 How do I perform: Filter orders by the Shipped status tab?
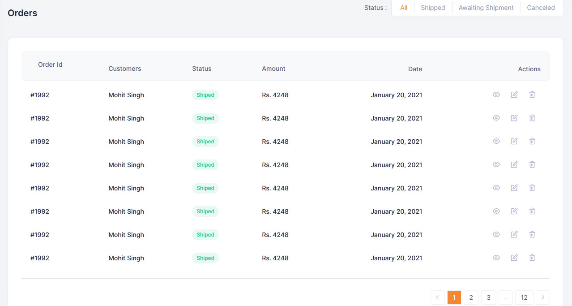click(x=433, y=8)
